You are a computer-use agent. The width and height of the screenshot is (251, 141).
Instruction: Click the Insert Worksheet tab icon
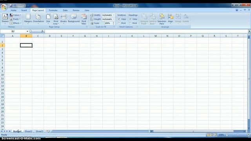pos(48,131)
